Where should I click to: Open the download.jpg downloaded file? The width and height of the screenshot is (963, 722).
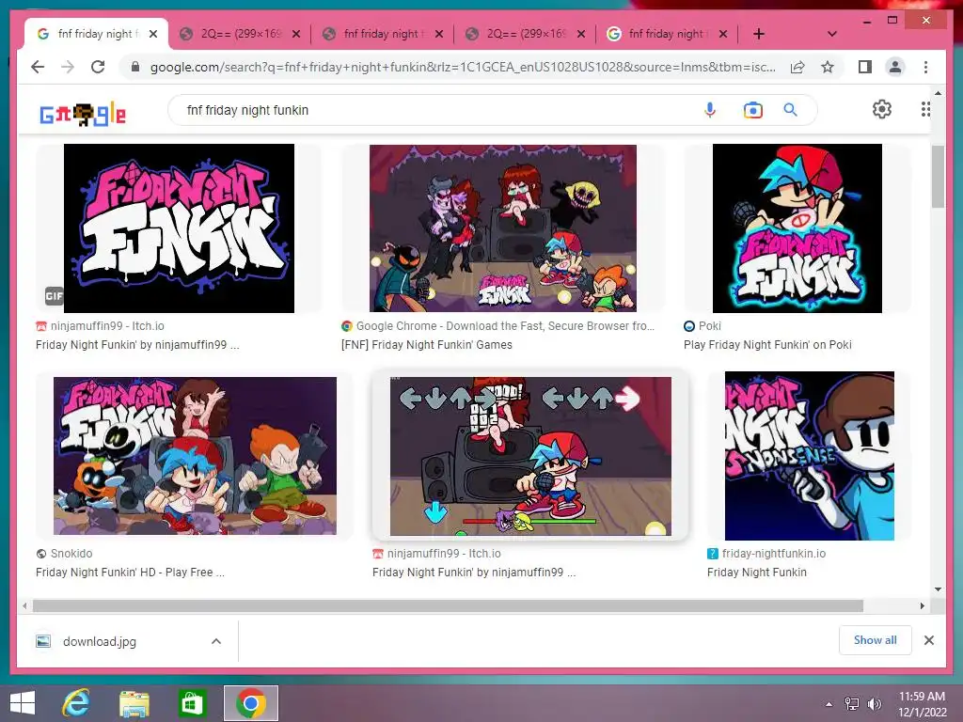tap(100, 641)
